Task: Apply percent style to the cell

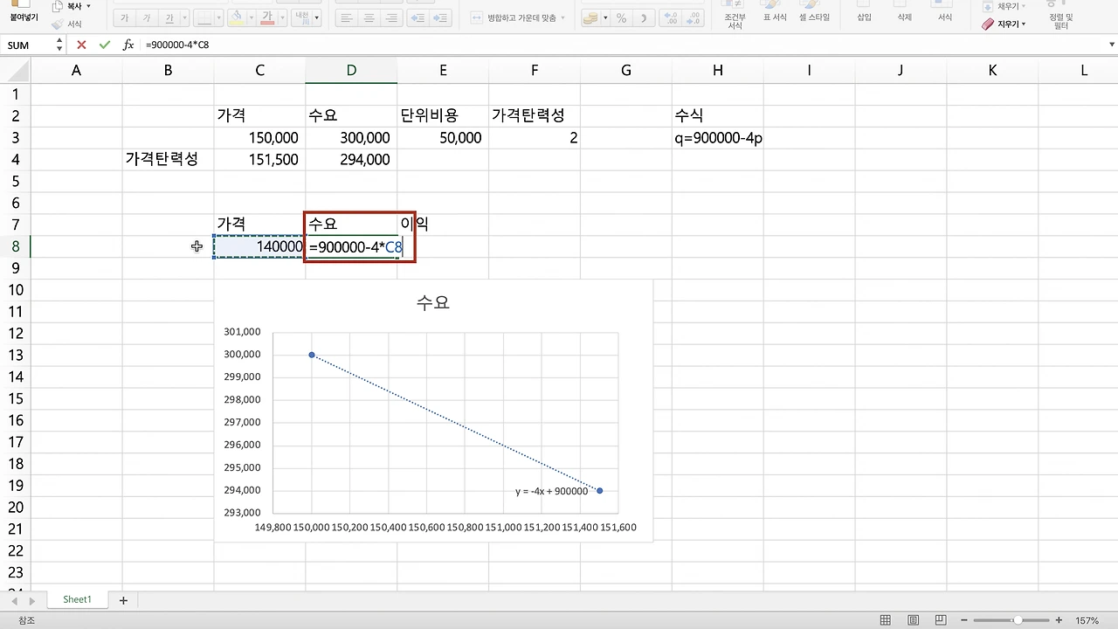Action: pos(621,17)
